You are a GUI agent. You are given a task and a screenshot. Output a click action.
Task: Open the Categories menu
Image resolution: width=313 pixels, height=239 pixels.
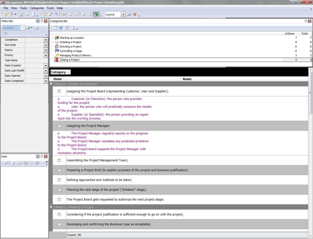(x=37, y=8)
